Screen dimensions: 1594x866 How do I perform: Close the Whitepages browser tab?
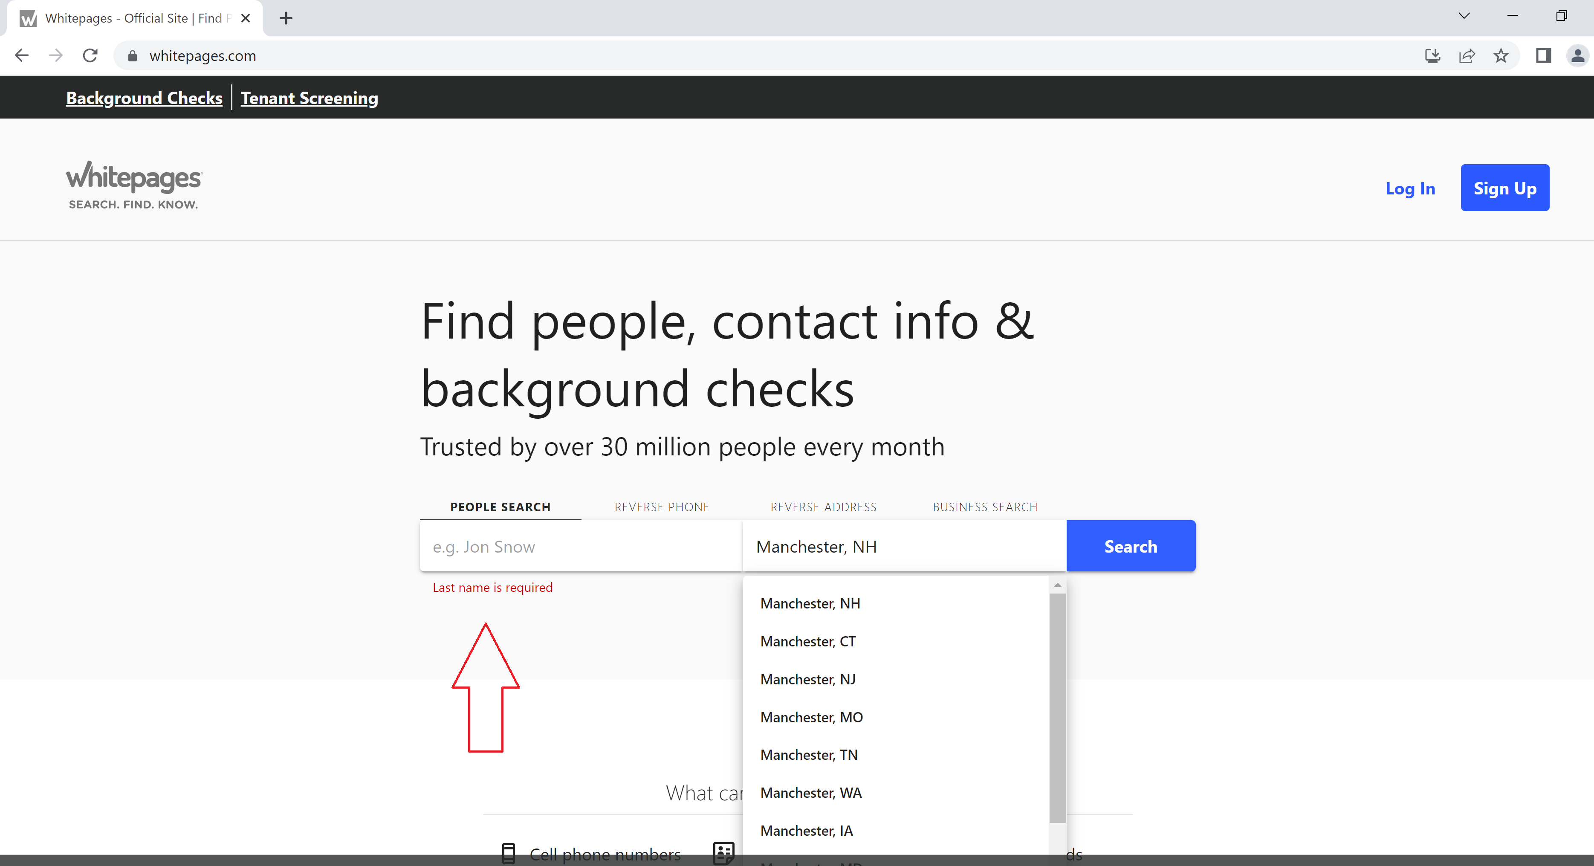tap(246, 18)
